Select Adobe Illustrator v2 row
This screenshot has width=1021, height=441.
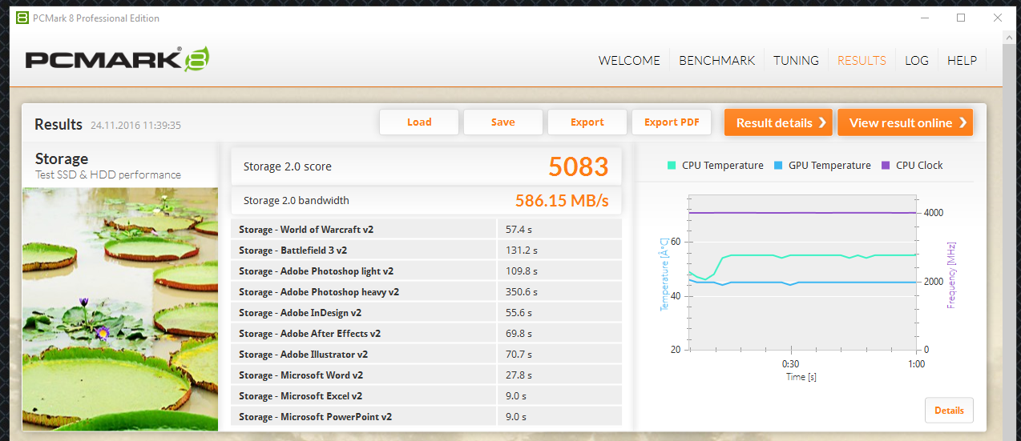coord(426,355)
